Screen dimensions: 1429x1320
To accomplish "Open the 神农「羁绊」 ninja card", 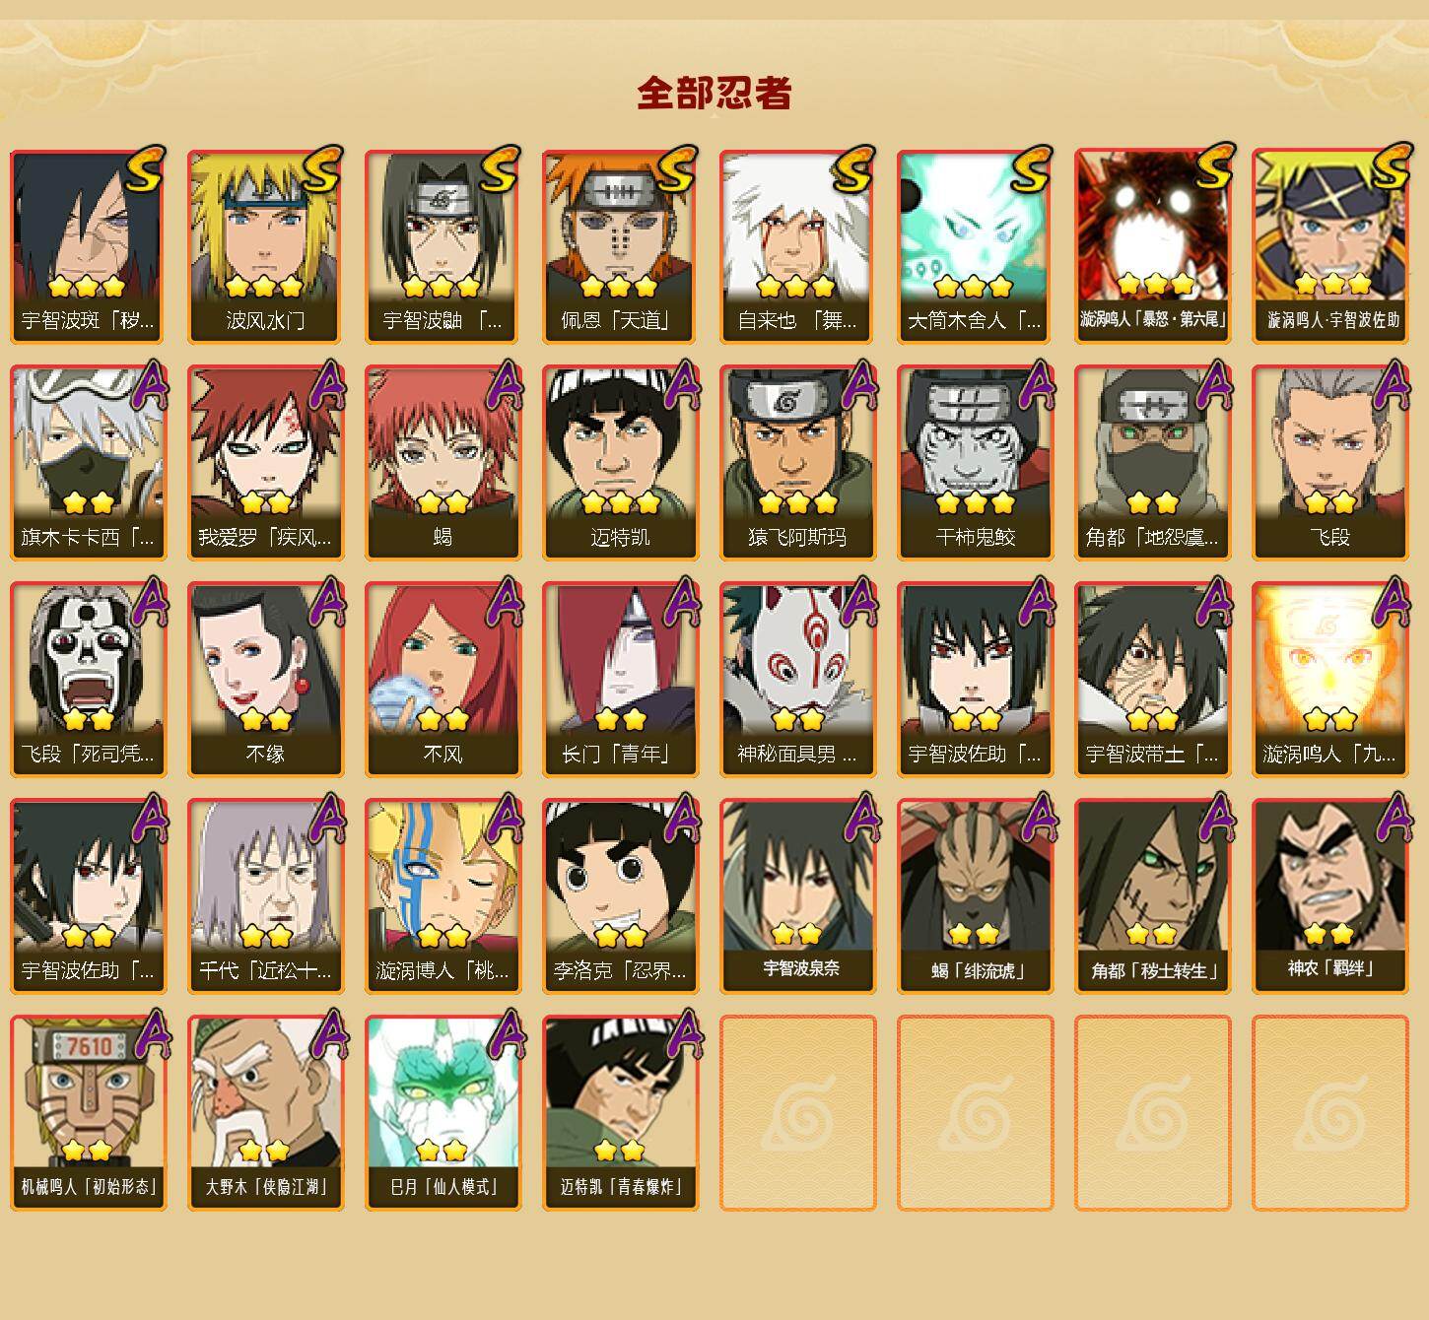I will point(1329,895).
